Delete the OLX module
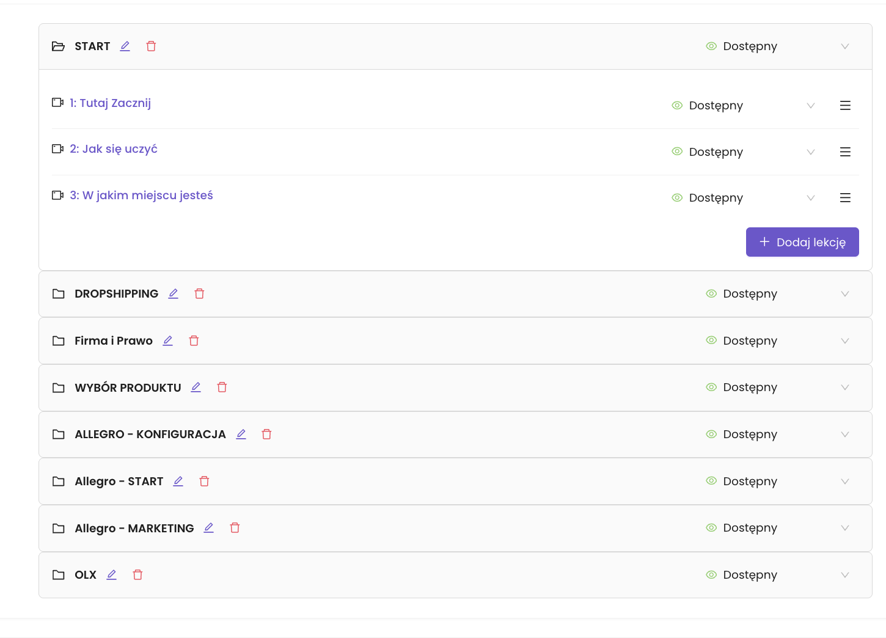Image resolution: width=886 pixels, height=638 pixels. coord(138,575)
